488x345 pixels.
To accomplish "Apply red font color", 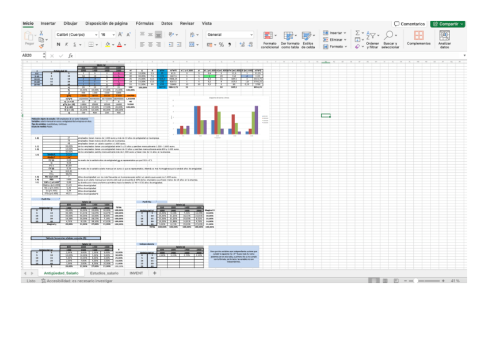I will (x=120, y=44).
